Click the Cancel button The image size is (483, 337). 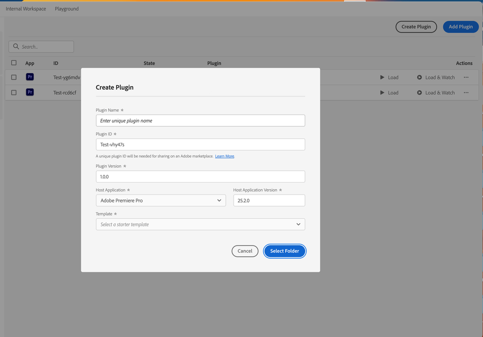point(245,251)
